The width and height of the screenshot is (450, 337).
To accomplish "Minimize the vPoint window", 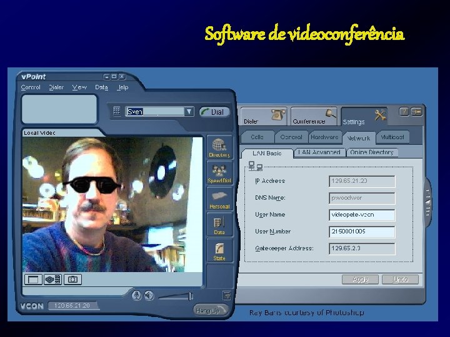I will [107, 77].
